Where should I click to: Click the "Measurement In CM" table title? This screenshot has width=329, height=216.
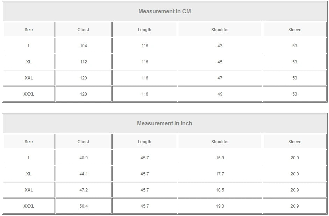(164, 11)
